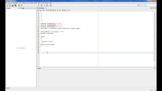Click the editor vertical scrollbar
Viewport: 162px width, 91px height.
[x=154, y=37]
